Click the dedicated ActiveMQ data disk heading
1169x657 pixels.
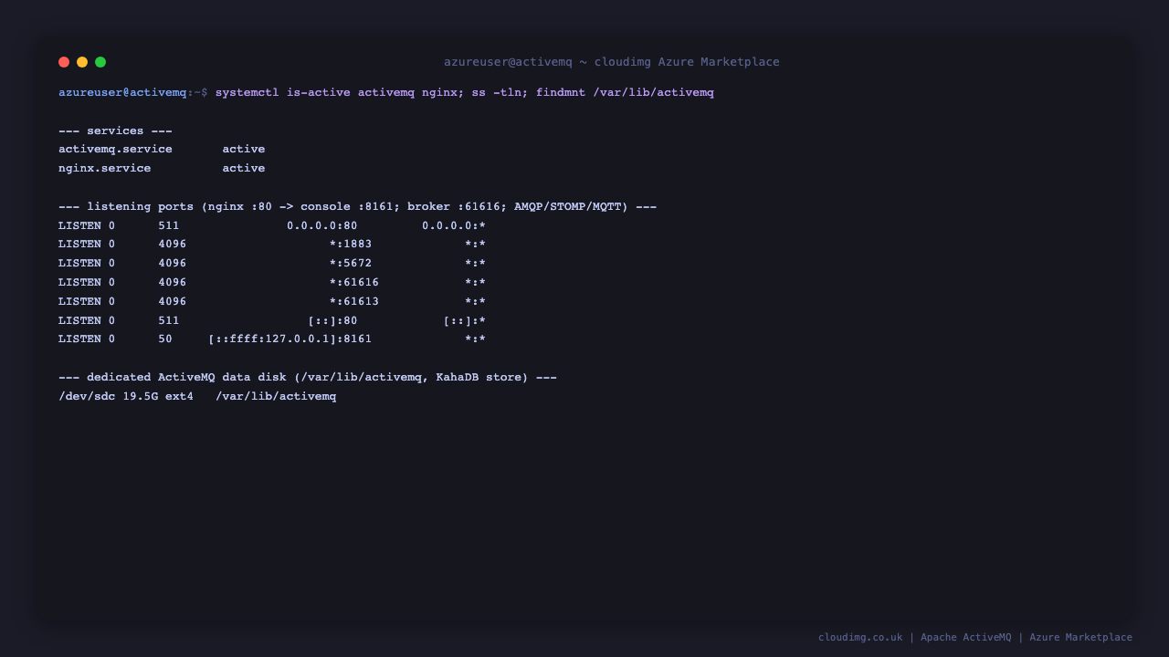[308, 378]
